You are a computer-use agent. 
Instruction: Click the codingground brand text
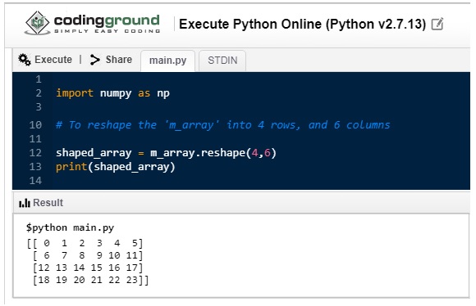(107, 20)
